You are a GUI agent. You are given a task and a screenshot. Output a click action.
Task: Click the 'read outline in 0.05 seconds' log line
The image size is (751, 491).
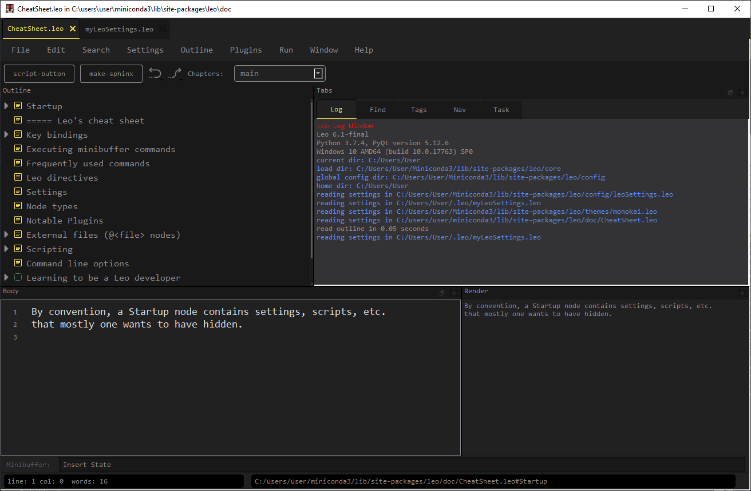coord(373,229)
